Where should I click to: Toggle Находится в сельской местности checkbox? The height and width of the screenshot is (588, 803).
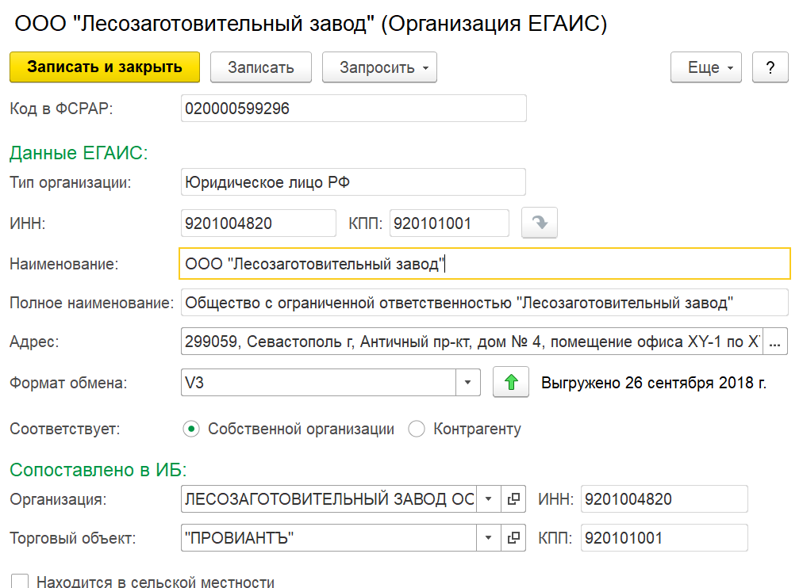click(x=20, y=582)
